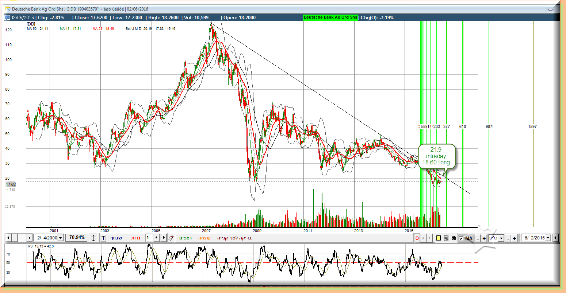Click the vertical double-arrow scale icon
Viewport: 566px width, 293px height.
coord(93,238)
